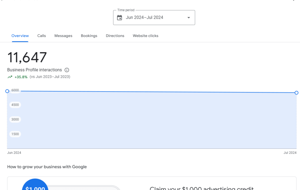Click the green trending-up arrow icon
The width and height of the screenshot is (300, 190).
tap(10, 77)
